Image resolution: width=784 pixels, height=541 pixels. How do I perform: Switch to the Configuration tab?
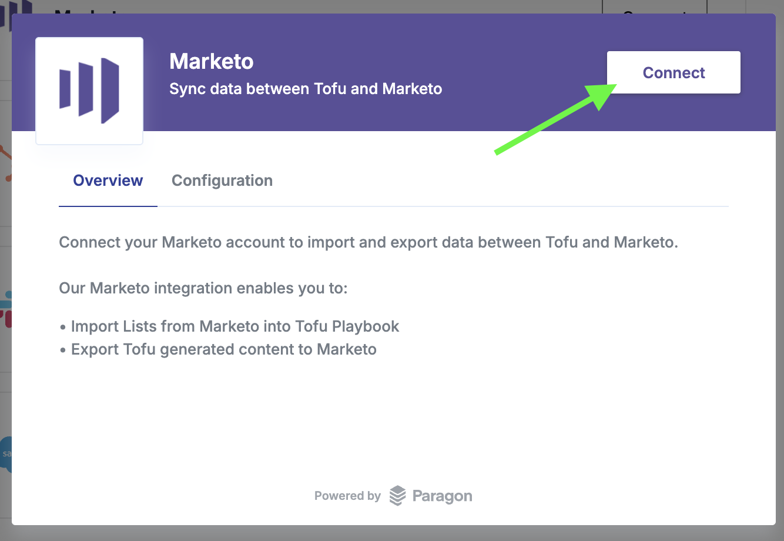222,181
